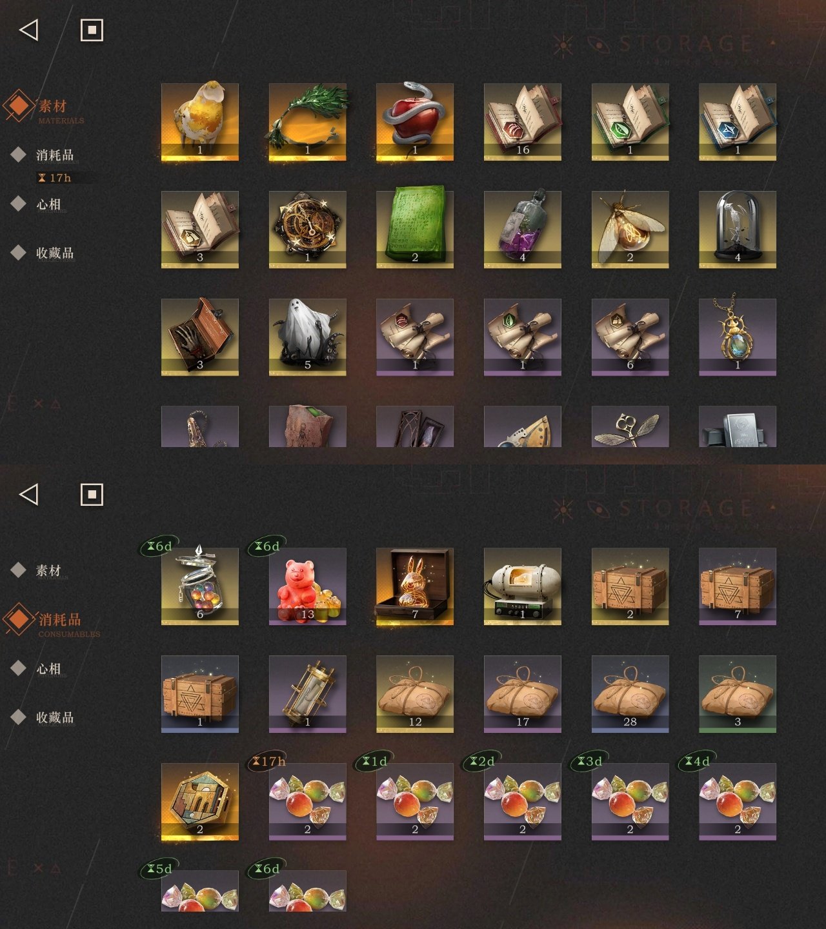Switch to 消耗品 tab in upper panel
Screen dimensions: 826x929
tap(55, 155)
